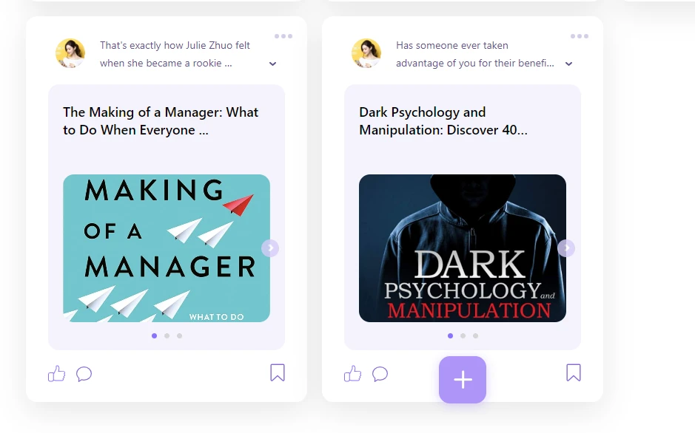Screen dimensions: 695x433
Task: Select first carousel dot under Manager cover
Action: 154,335
